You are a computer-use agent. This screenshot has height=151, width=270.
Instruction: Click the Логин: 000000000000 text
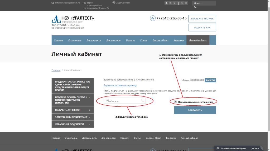(x=193, y=80)
